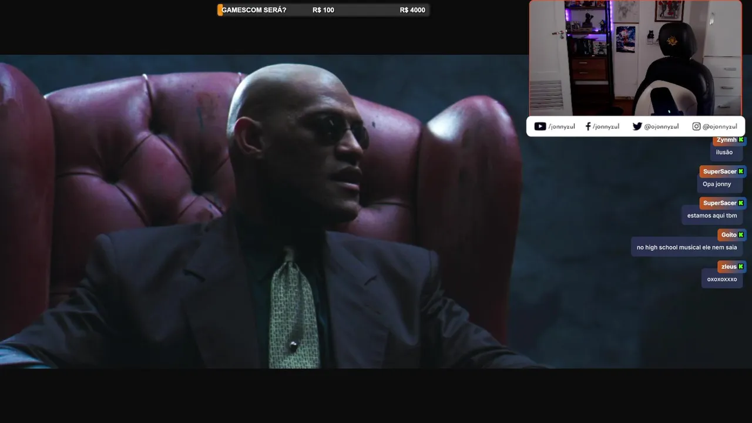This screenshot has height=423, width=752.
Task: Click the Kick badge next to Zynmh
Action: 741,140
